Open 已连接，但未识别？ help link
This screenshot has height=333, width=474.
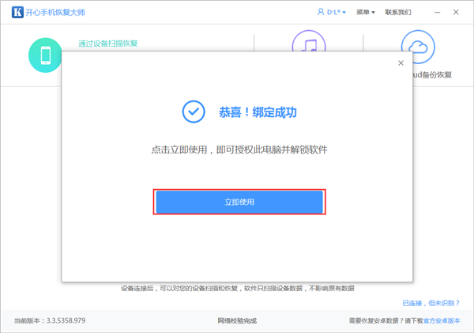(431, 303)
